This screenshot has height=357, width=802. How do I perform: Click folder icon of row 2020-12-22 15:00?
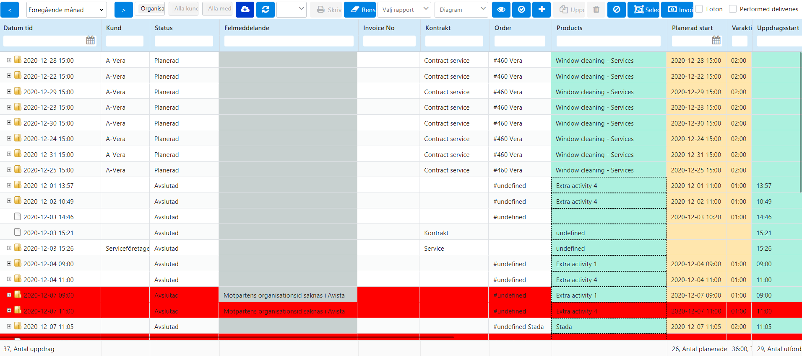[18, 75]
